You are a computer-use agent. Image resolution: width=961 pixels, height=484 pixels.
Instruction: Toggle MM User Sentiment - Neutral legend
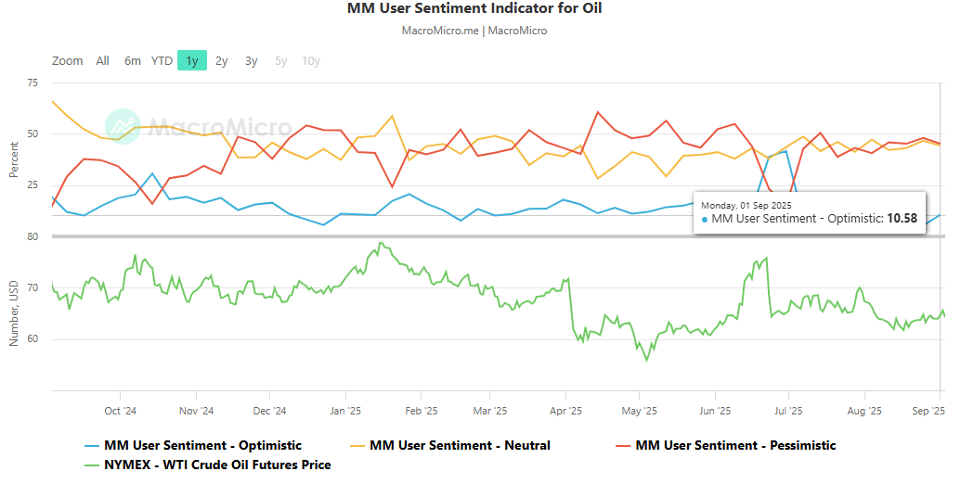point(460,445)
